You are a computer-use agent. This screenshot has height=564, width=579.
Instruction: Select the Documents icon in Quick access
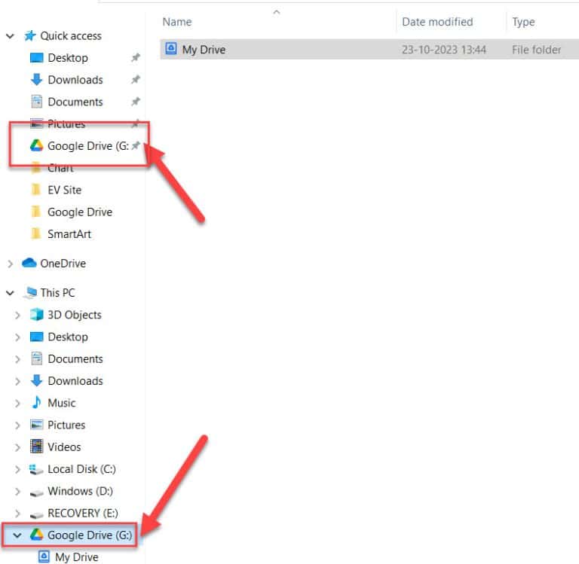pos(36,102)
